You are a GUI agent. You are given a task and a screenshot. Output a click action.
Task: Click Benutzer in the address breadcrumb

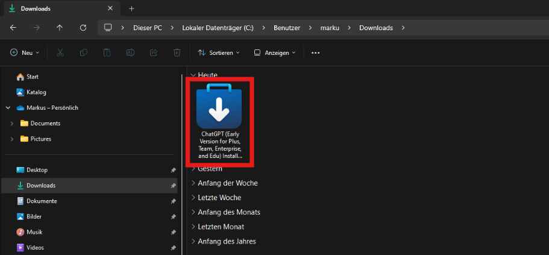pyautogui.click(x=288, y=28)
